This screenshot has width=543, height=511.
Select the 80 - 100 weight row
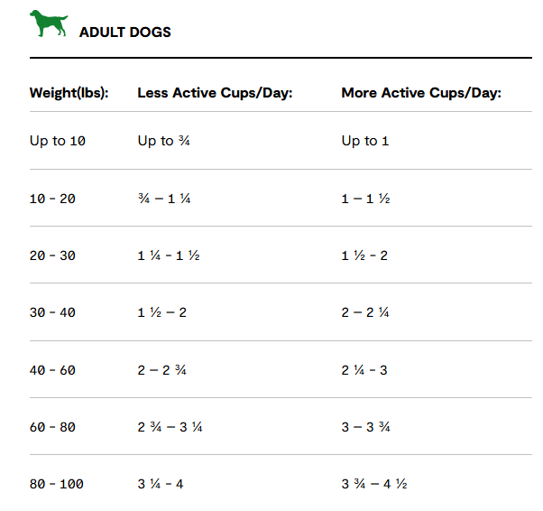click(281, 484)
